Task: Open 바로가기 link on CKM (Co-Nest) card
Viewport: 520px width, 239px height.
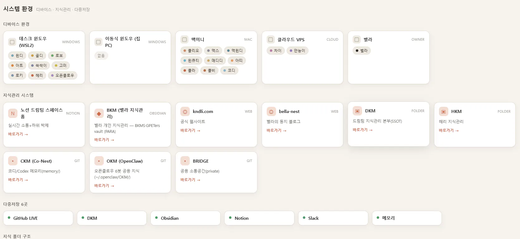Action: tap(18, 180)
